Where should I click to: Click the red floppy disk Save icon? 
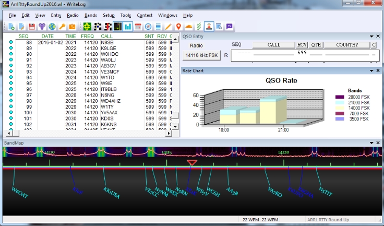32,27
